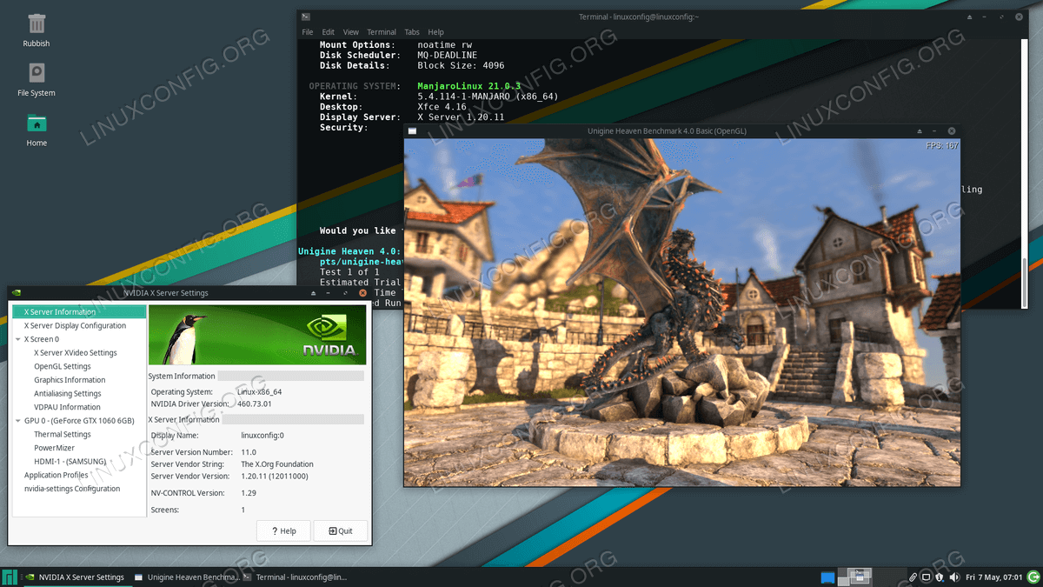Open the Tabs menu in Terminal
The height and width of the screenshot is (587, 1043).
point(412,32)
